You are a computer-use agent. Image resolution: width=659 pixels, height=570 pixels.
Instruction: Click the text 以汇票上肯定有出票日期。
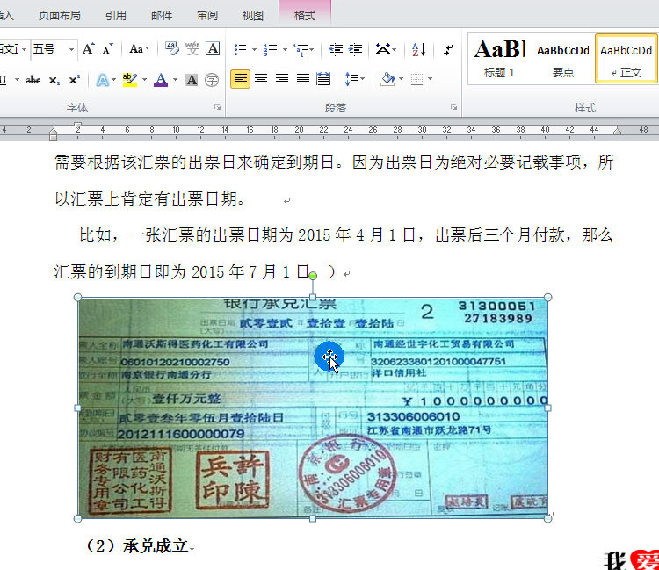tap(150, 198)
